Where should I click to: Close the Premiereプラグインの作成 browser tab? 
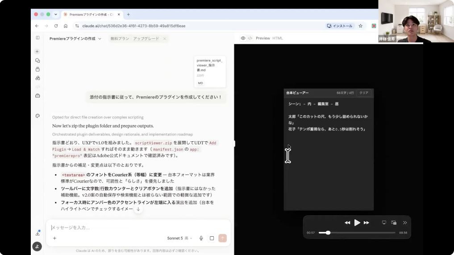pos(119,14)
